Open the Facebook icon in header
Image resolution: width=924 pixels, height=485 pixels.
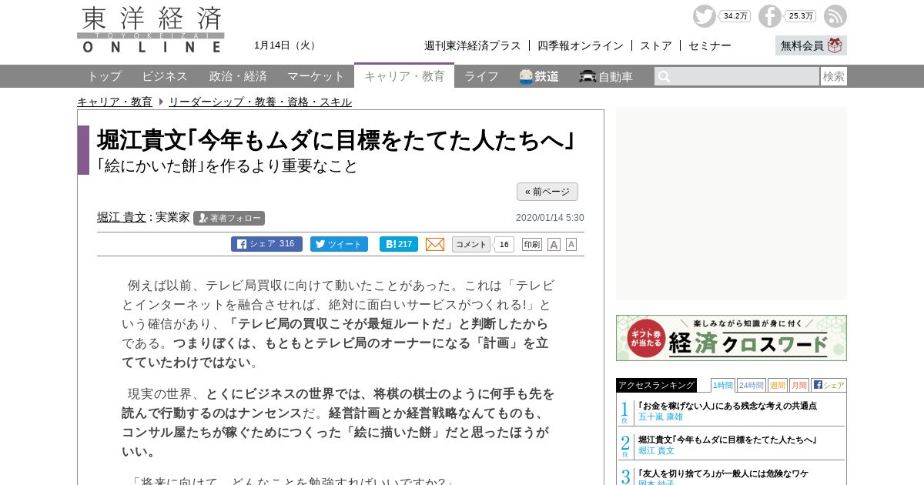(769, 16)
